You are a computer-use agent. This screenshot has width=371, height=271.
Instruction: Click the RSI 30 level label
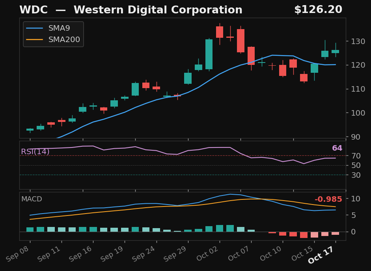pos(356,175)
